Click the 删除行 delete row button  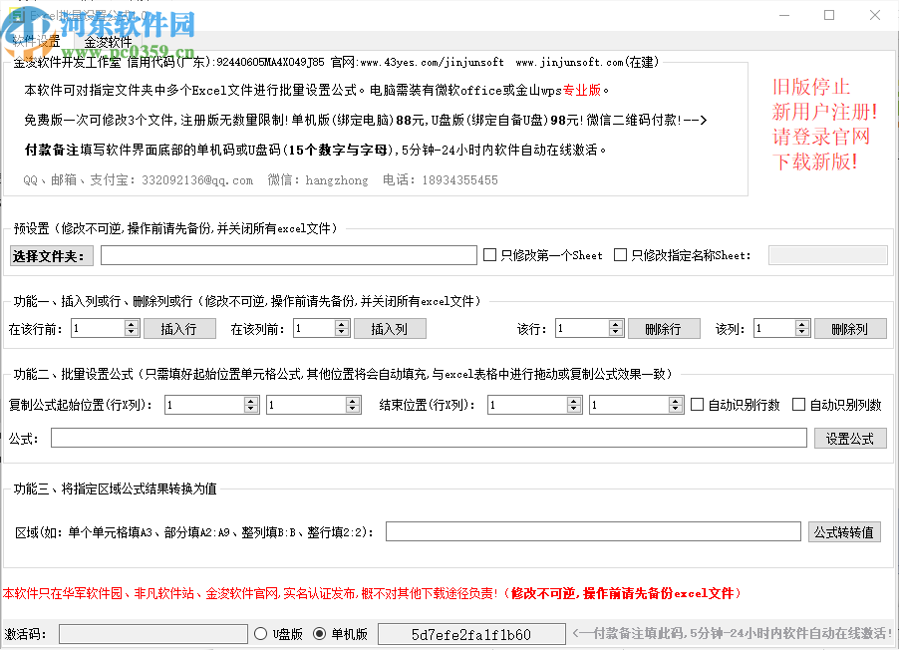pos(664,327)
